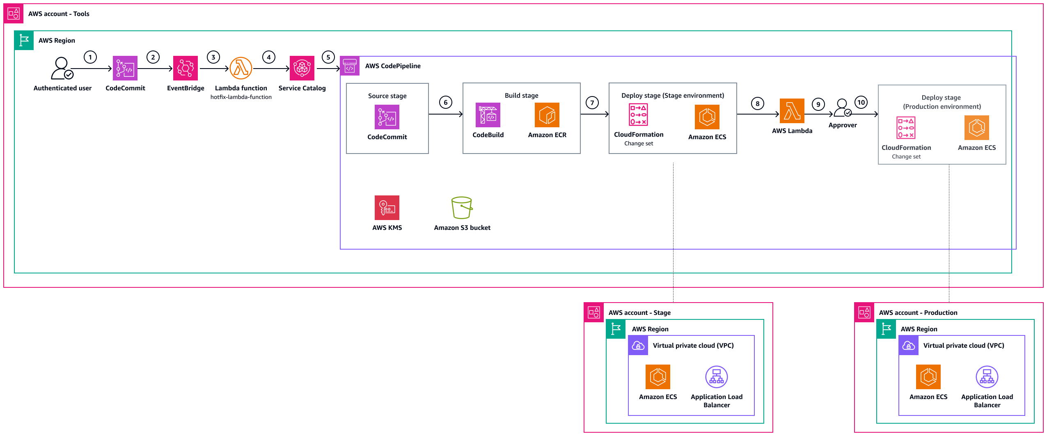1047x436 pixels.
Task: Select the Service Catalog icon
Action: pos(302,69)
